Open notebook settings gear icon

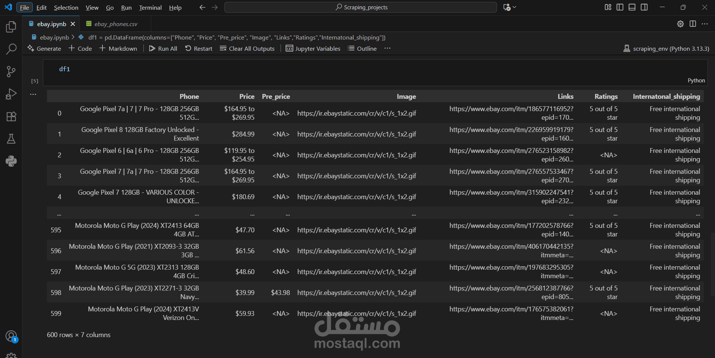pos(680,24)
